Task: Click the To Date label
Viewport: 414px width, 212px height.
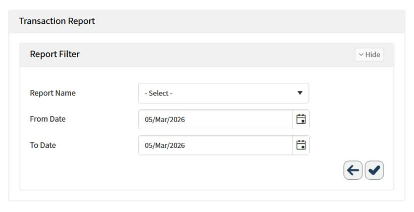Action: click(x=43, y=145)
